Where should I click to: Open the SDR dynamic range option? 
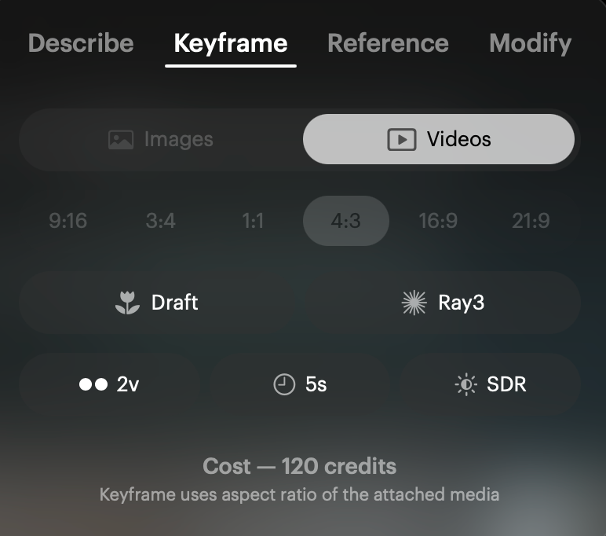tap(490, 384)
